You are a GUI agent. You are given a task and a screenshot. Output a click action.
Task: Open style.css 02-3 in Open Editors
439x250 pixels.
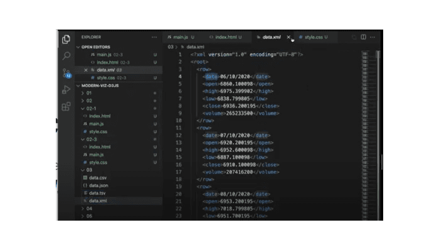119,78
